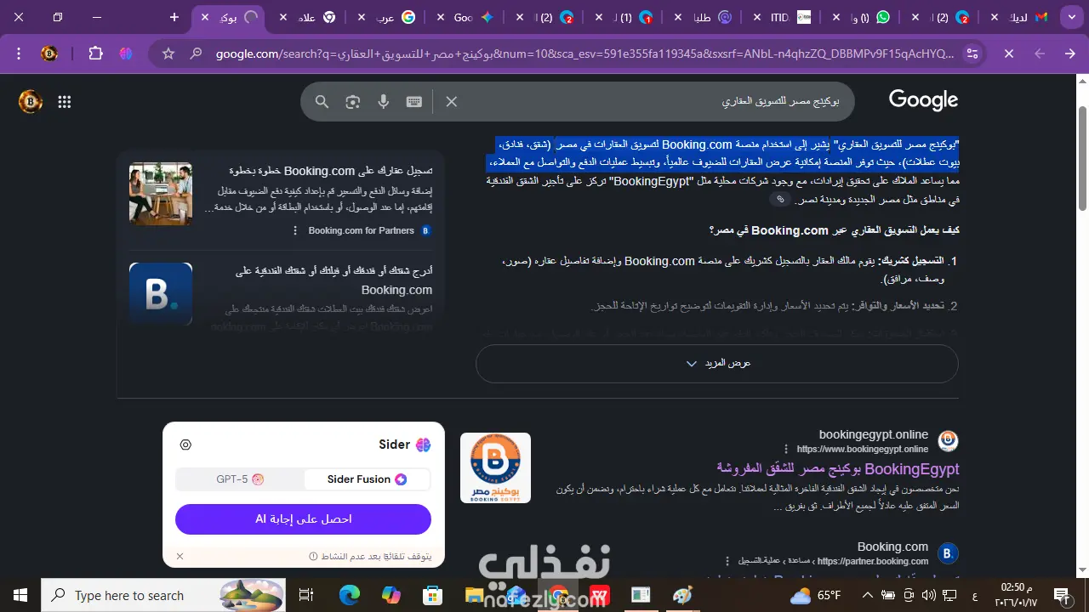Screen dimensions: 1089x612
Task: Clear the Google search query
Action: 452,102
